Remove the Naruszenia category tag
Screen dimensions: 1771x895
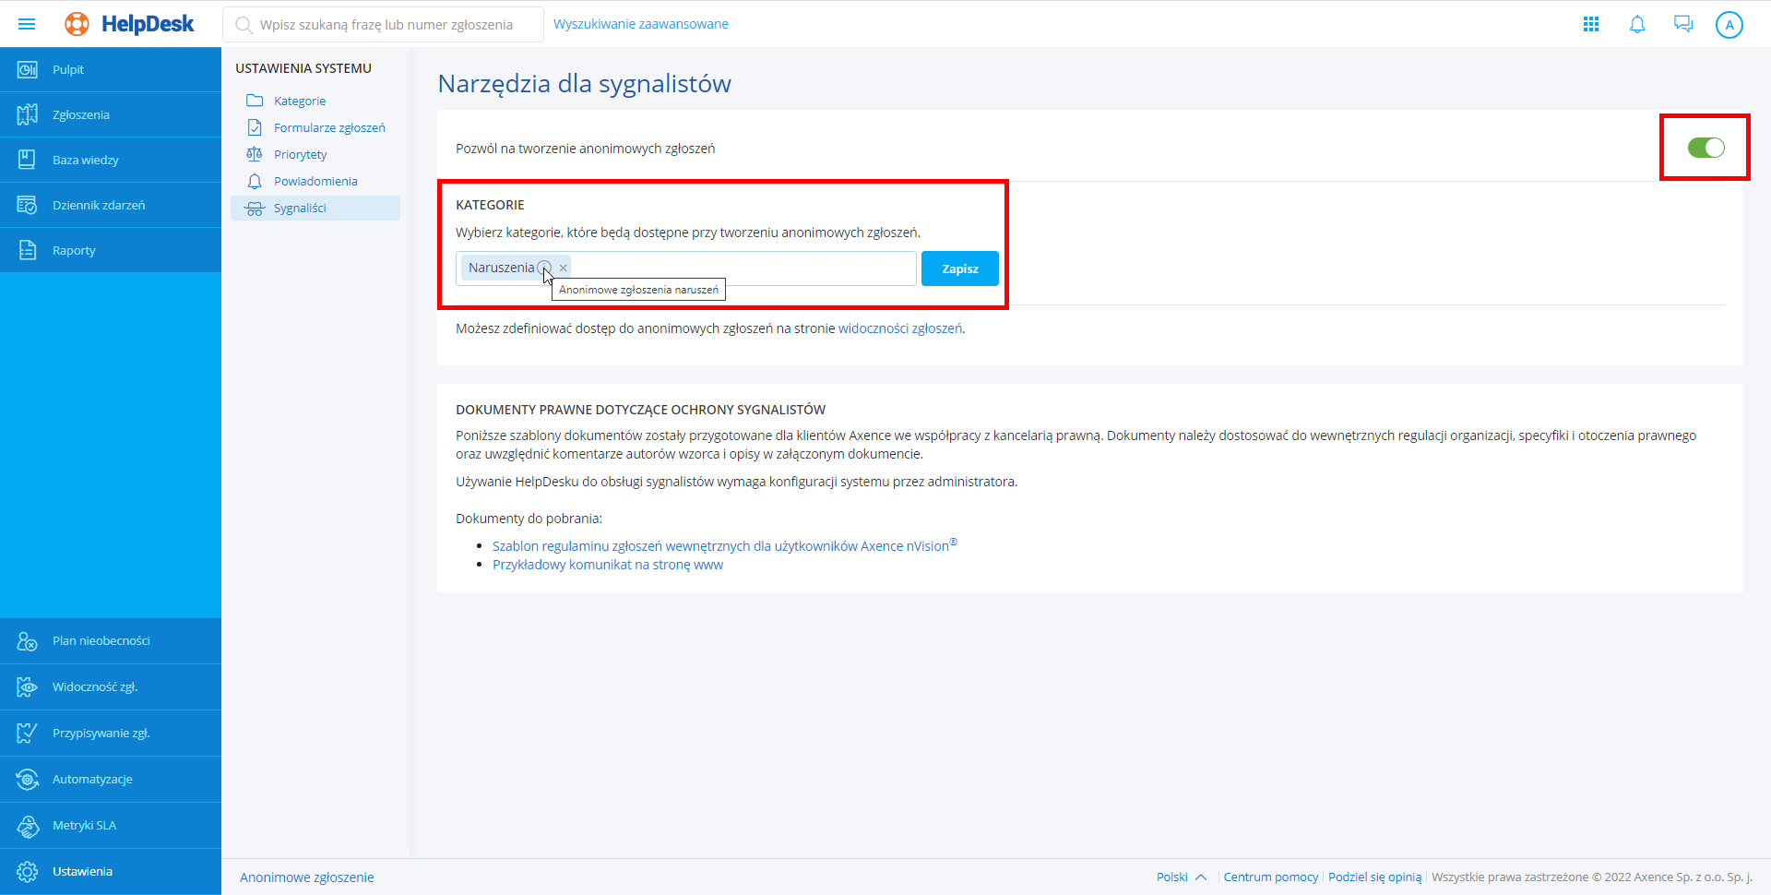(x=564, y=268)
